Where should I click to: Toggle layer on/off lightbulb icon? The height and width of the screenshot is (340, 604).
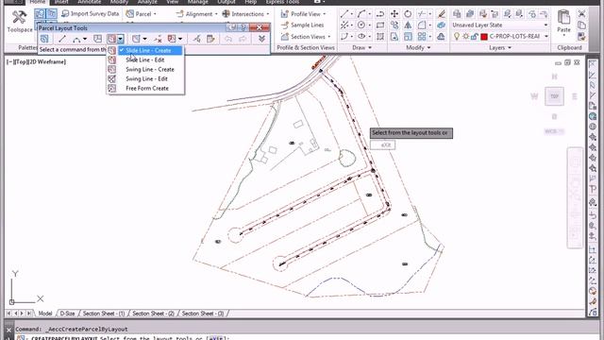457,37
